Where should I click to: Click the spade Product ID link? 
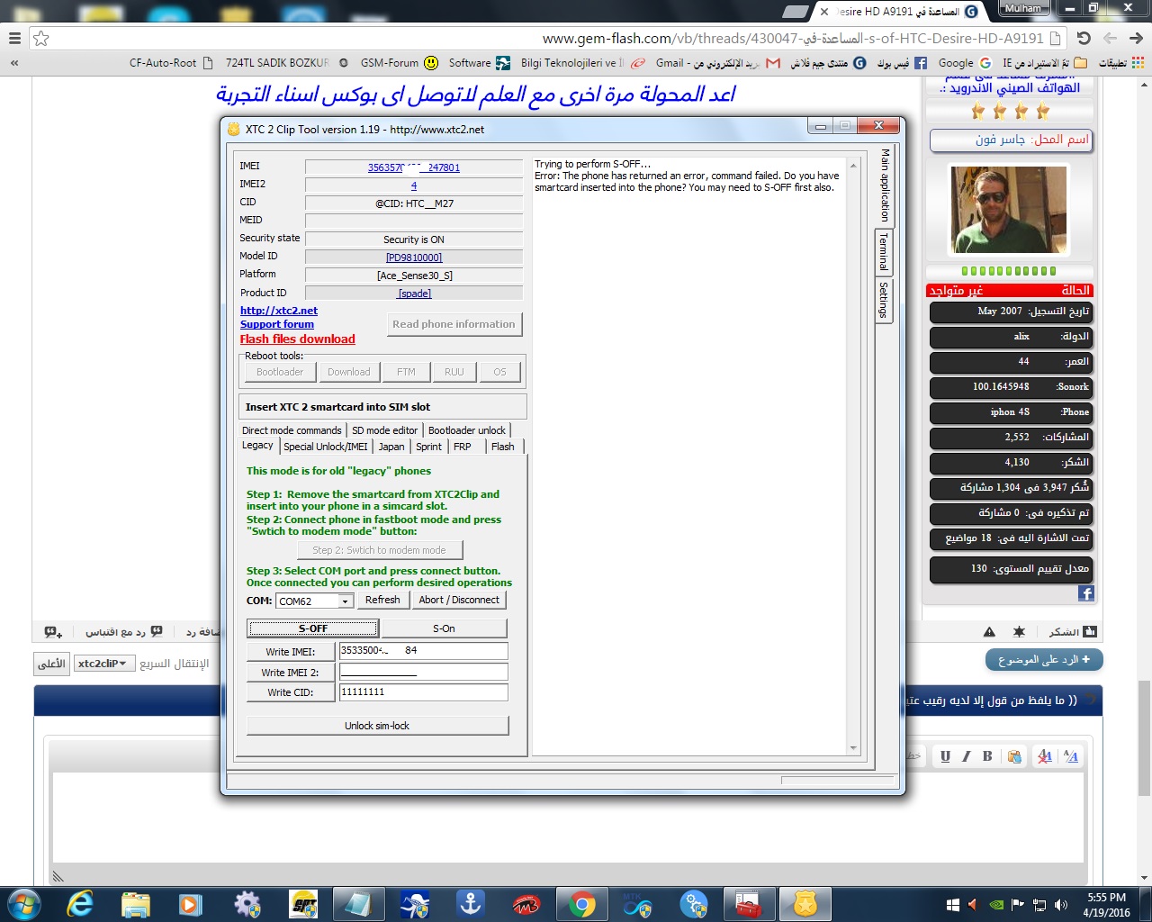(414, 294)
